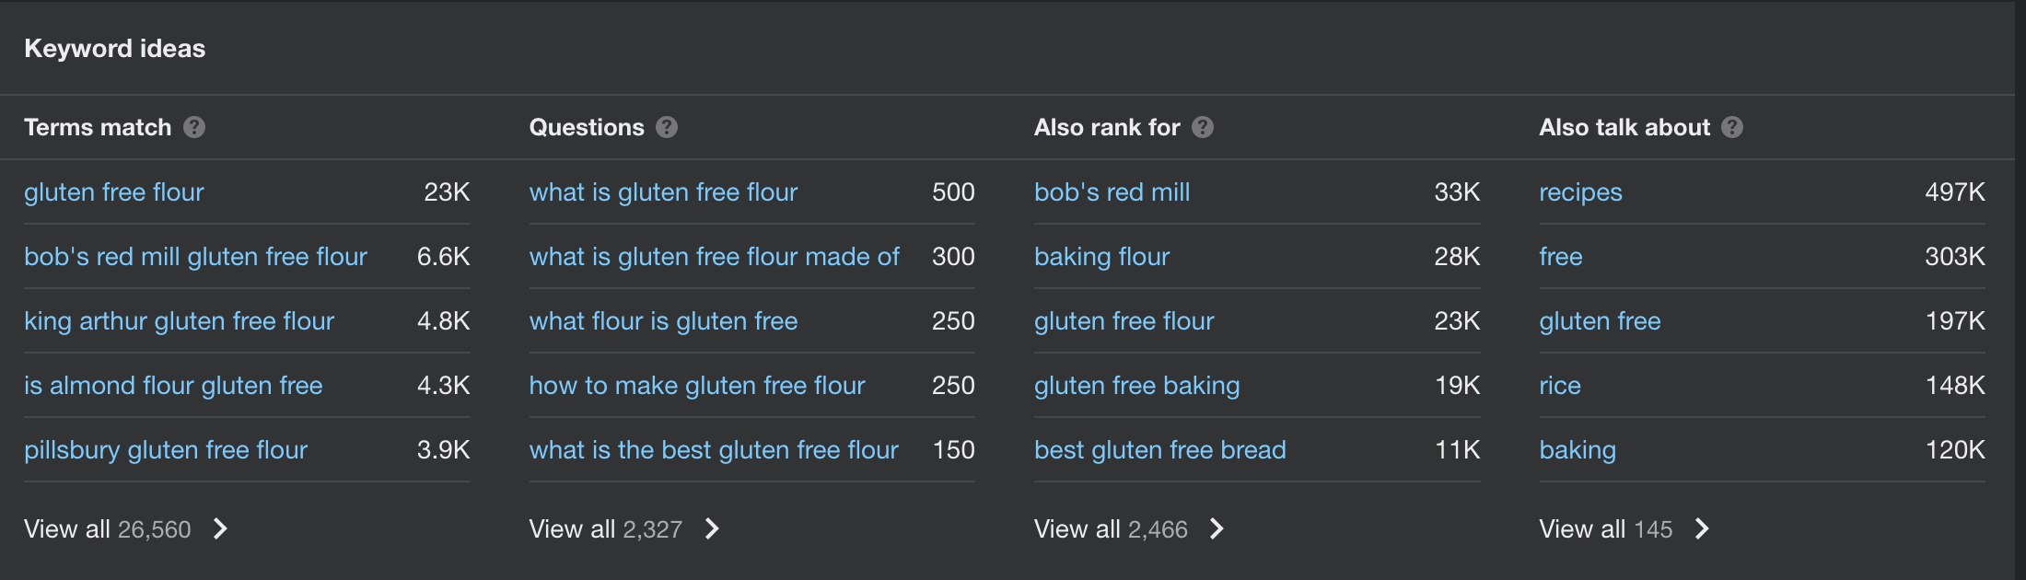This screenshot has height=580, width=2026.
Task: Click the help icon beside Also talk about
Action: click(1732, 127)
